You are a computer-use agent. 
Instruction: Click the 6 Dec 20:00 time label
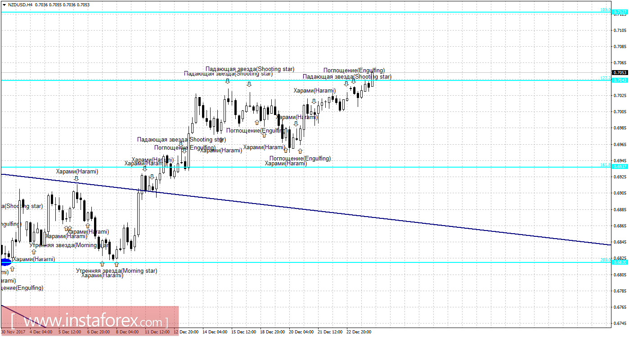99,332
